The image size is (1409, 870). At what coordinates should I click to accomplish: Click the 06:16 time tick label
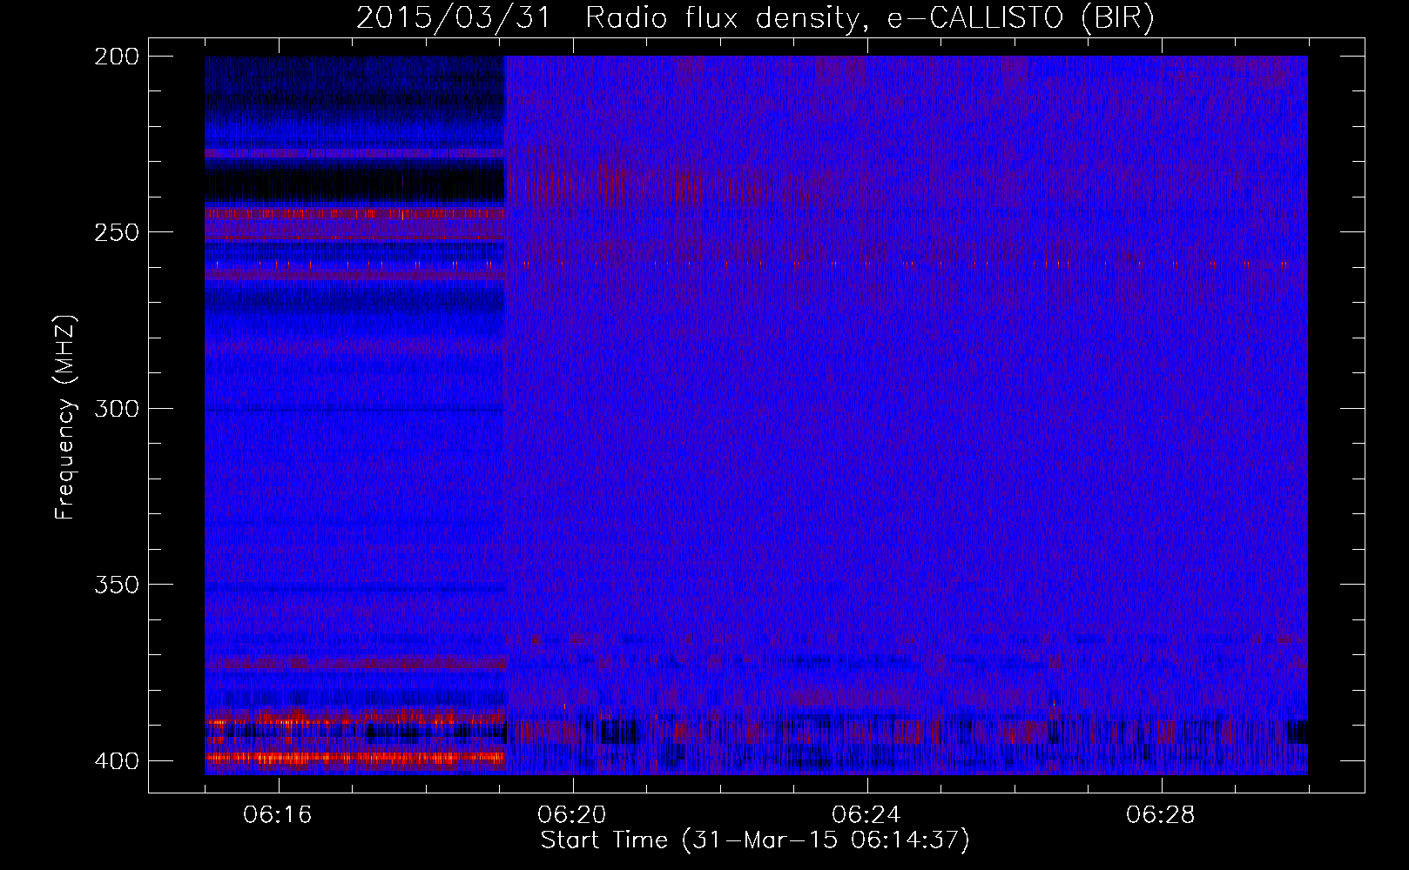[278, 814]
